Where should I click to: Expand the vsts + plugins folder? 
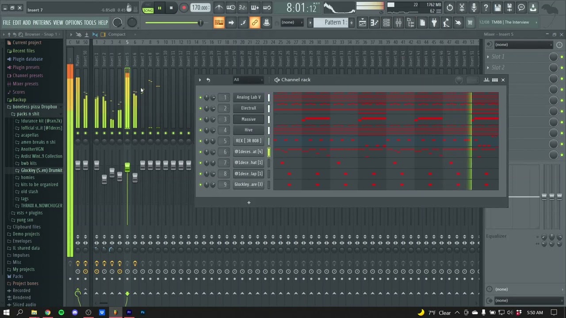29,213
